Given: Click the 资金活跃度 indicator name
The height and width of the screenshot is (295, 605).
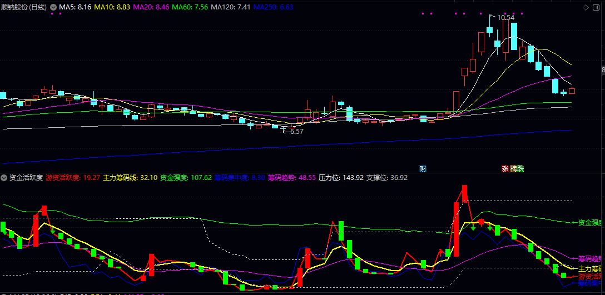Looking at the screenshot, I should [26, 178].
